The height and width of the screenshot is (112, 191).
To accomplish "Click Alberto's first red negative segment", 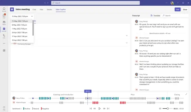I will [95, 103].
